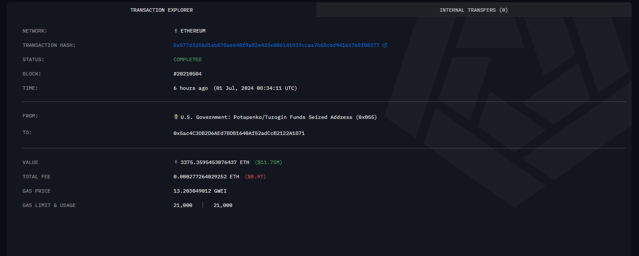Open the Potapenko/Turogin Funds Seized Address sender

pyautogui.click(x=279, y=117)
